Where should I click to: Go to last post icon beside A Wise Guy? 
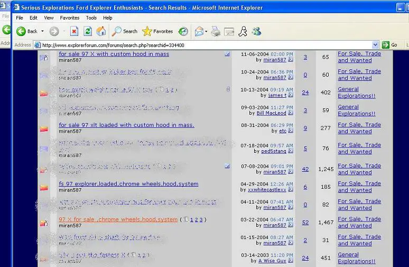click(291, 261)
